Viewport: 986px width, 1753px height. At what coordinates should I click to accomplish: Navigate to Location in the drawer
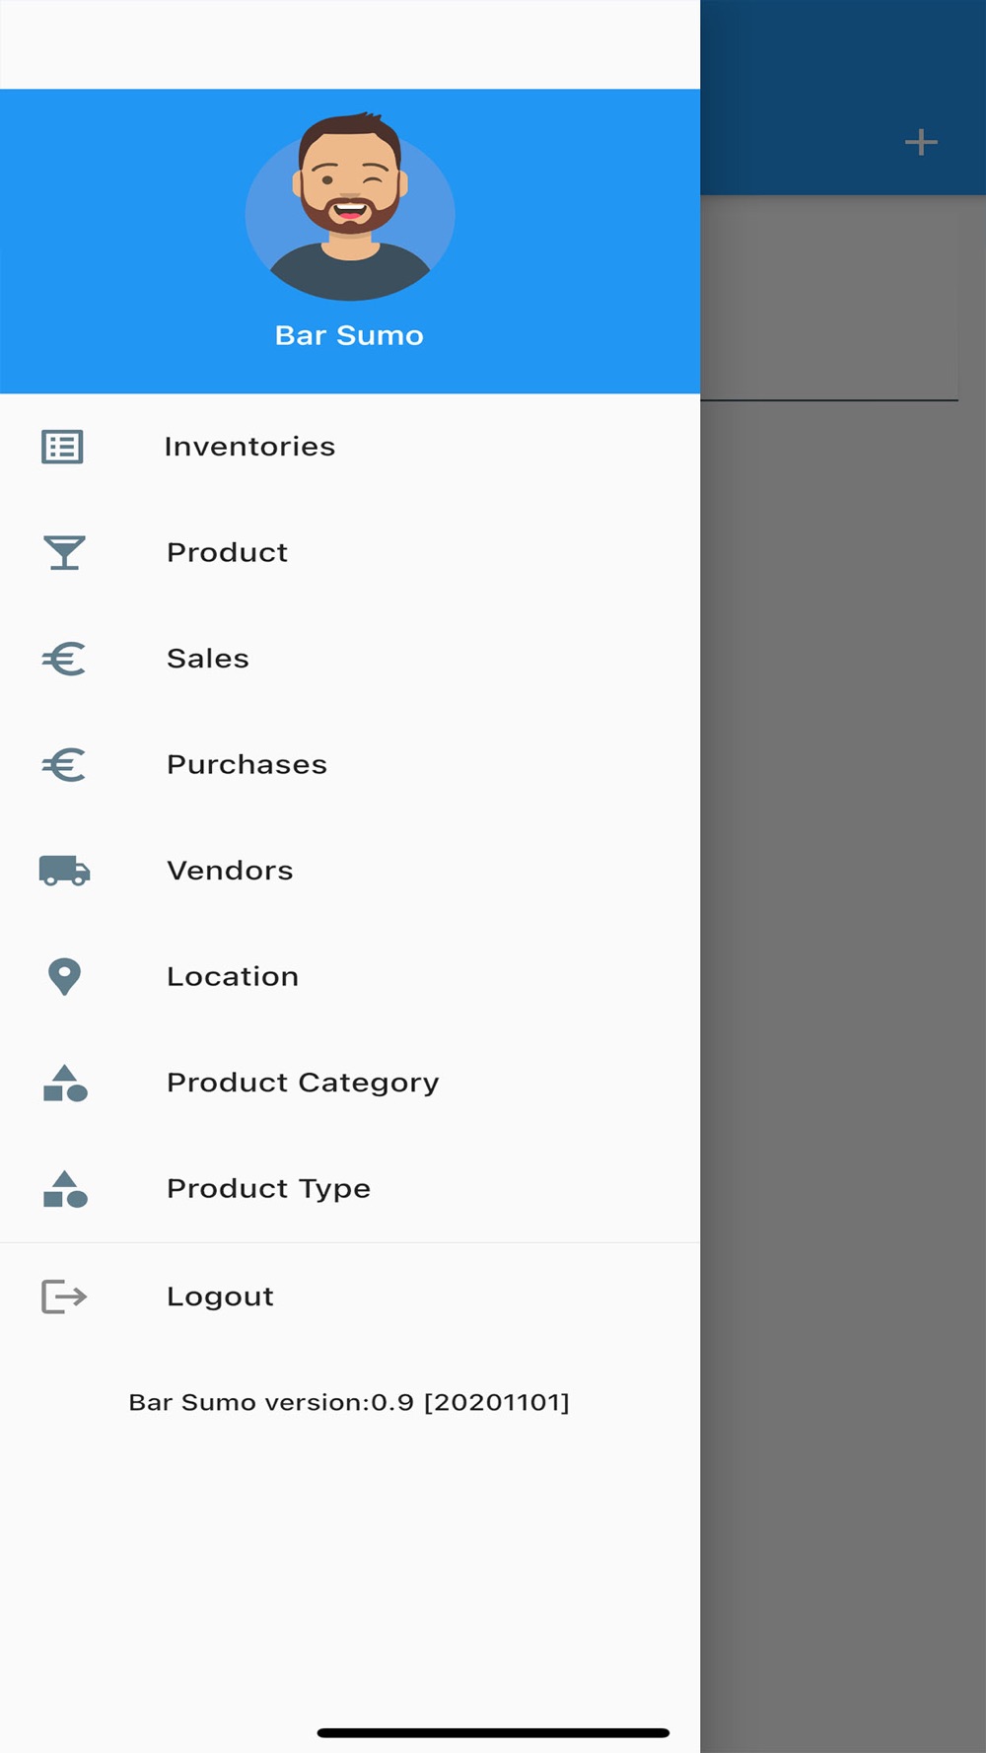(233, 976)
